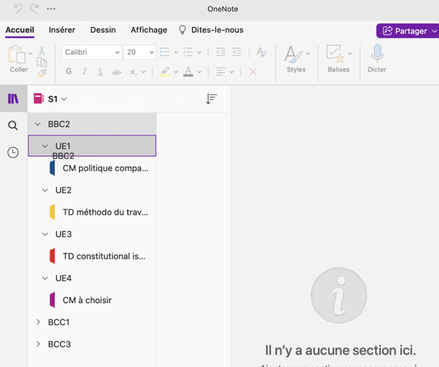Open alignment options dropdown arrow
The height and width of the screenshot is (367, 439).
click(232, 72)
